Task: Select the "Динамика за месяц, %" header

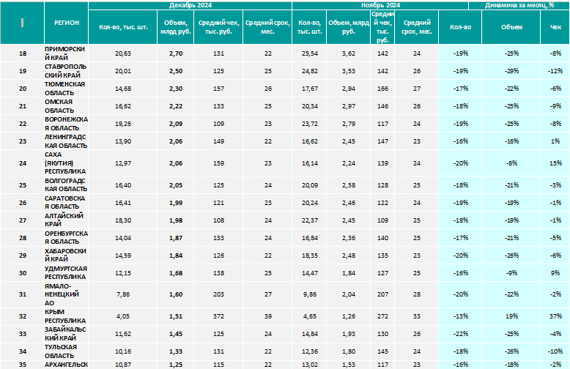Action: click(x=519, y=5)
